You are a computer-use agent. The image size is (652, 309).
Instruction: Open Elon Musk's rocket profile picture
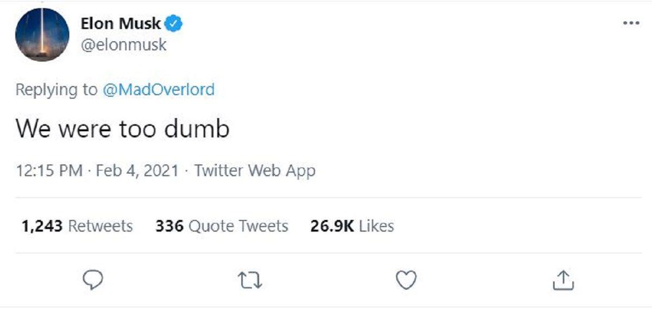[x=42, y=35]
